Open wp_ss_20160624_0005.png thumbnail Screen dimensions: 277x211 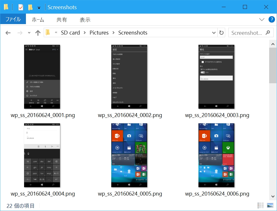(129, 155)
